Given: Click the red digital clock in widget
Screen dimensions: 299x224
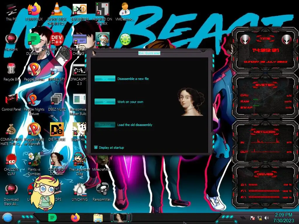Looking at the screenshot, I should 266,50.
